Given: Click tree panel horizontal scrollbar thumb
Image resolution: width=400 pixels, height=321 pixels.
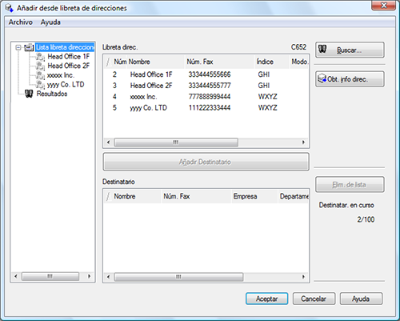Looking at the screenshot, I should tap(50, 276).
